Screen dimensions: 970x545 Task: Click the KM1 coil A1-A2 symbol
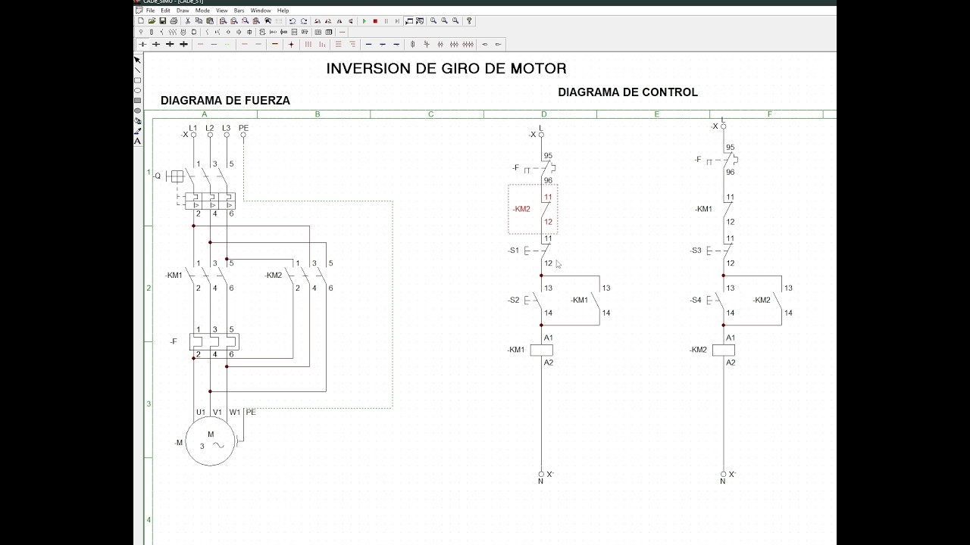coord(541,350)
